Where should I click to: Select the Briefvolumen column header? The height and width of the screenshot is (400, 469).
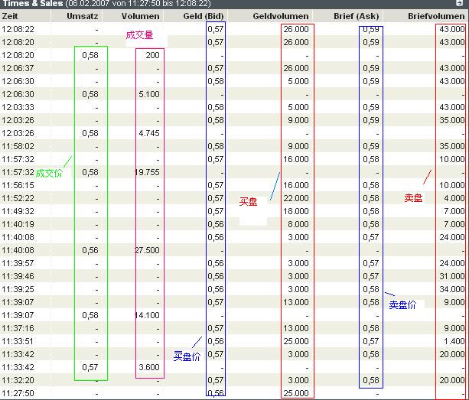(x=436, y=16)
